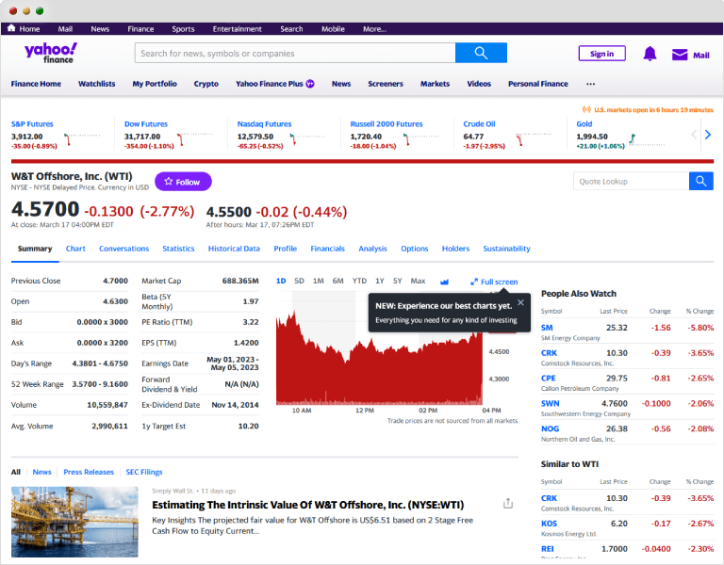The image size is (724, 565).
Task: Open Gold ticker
Action: coord(584,124)
